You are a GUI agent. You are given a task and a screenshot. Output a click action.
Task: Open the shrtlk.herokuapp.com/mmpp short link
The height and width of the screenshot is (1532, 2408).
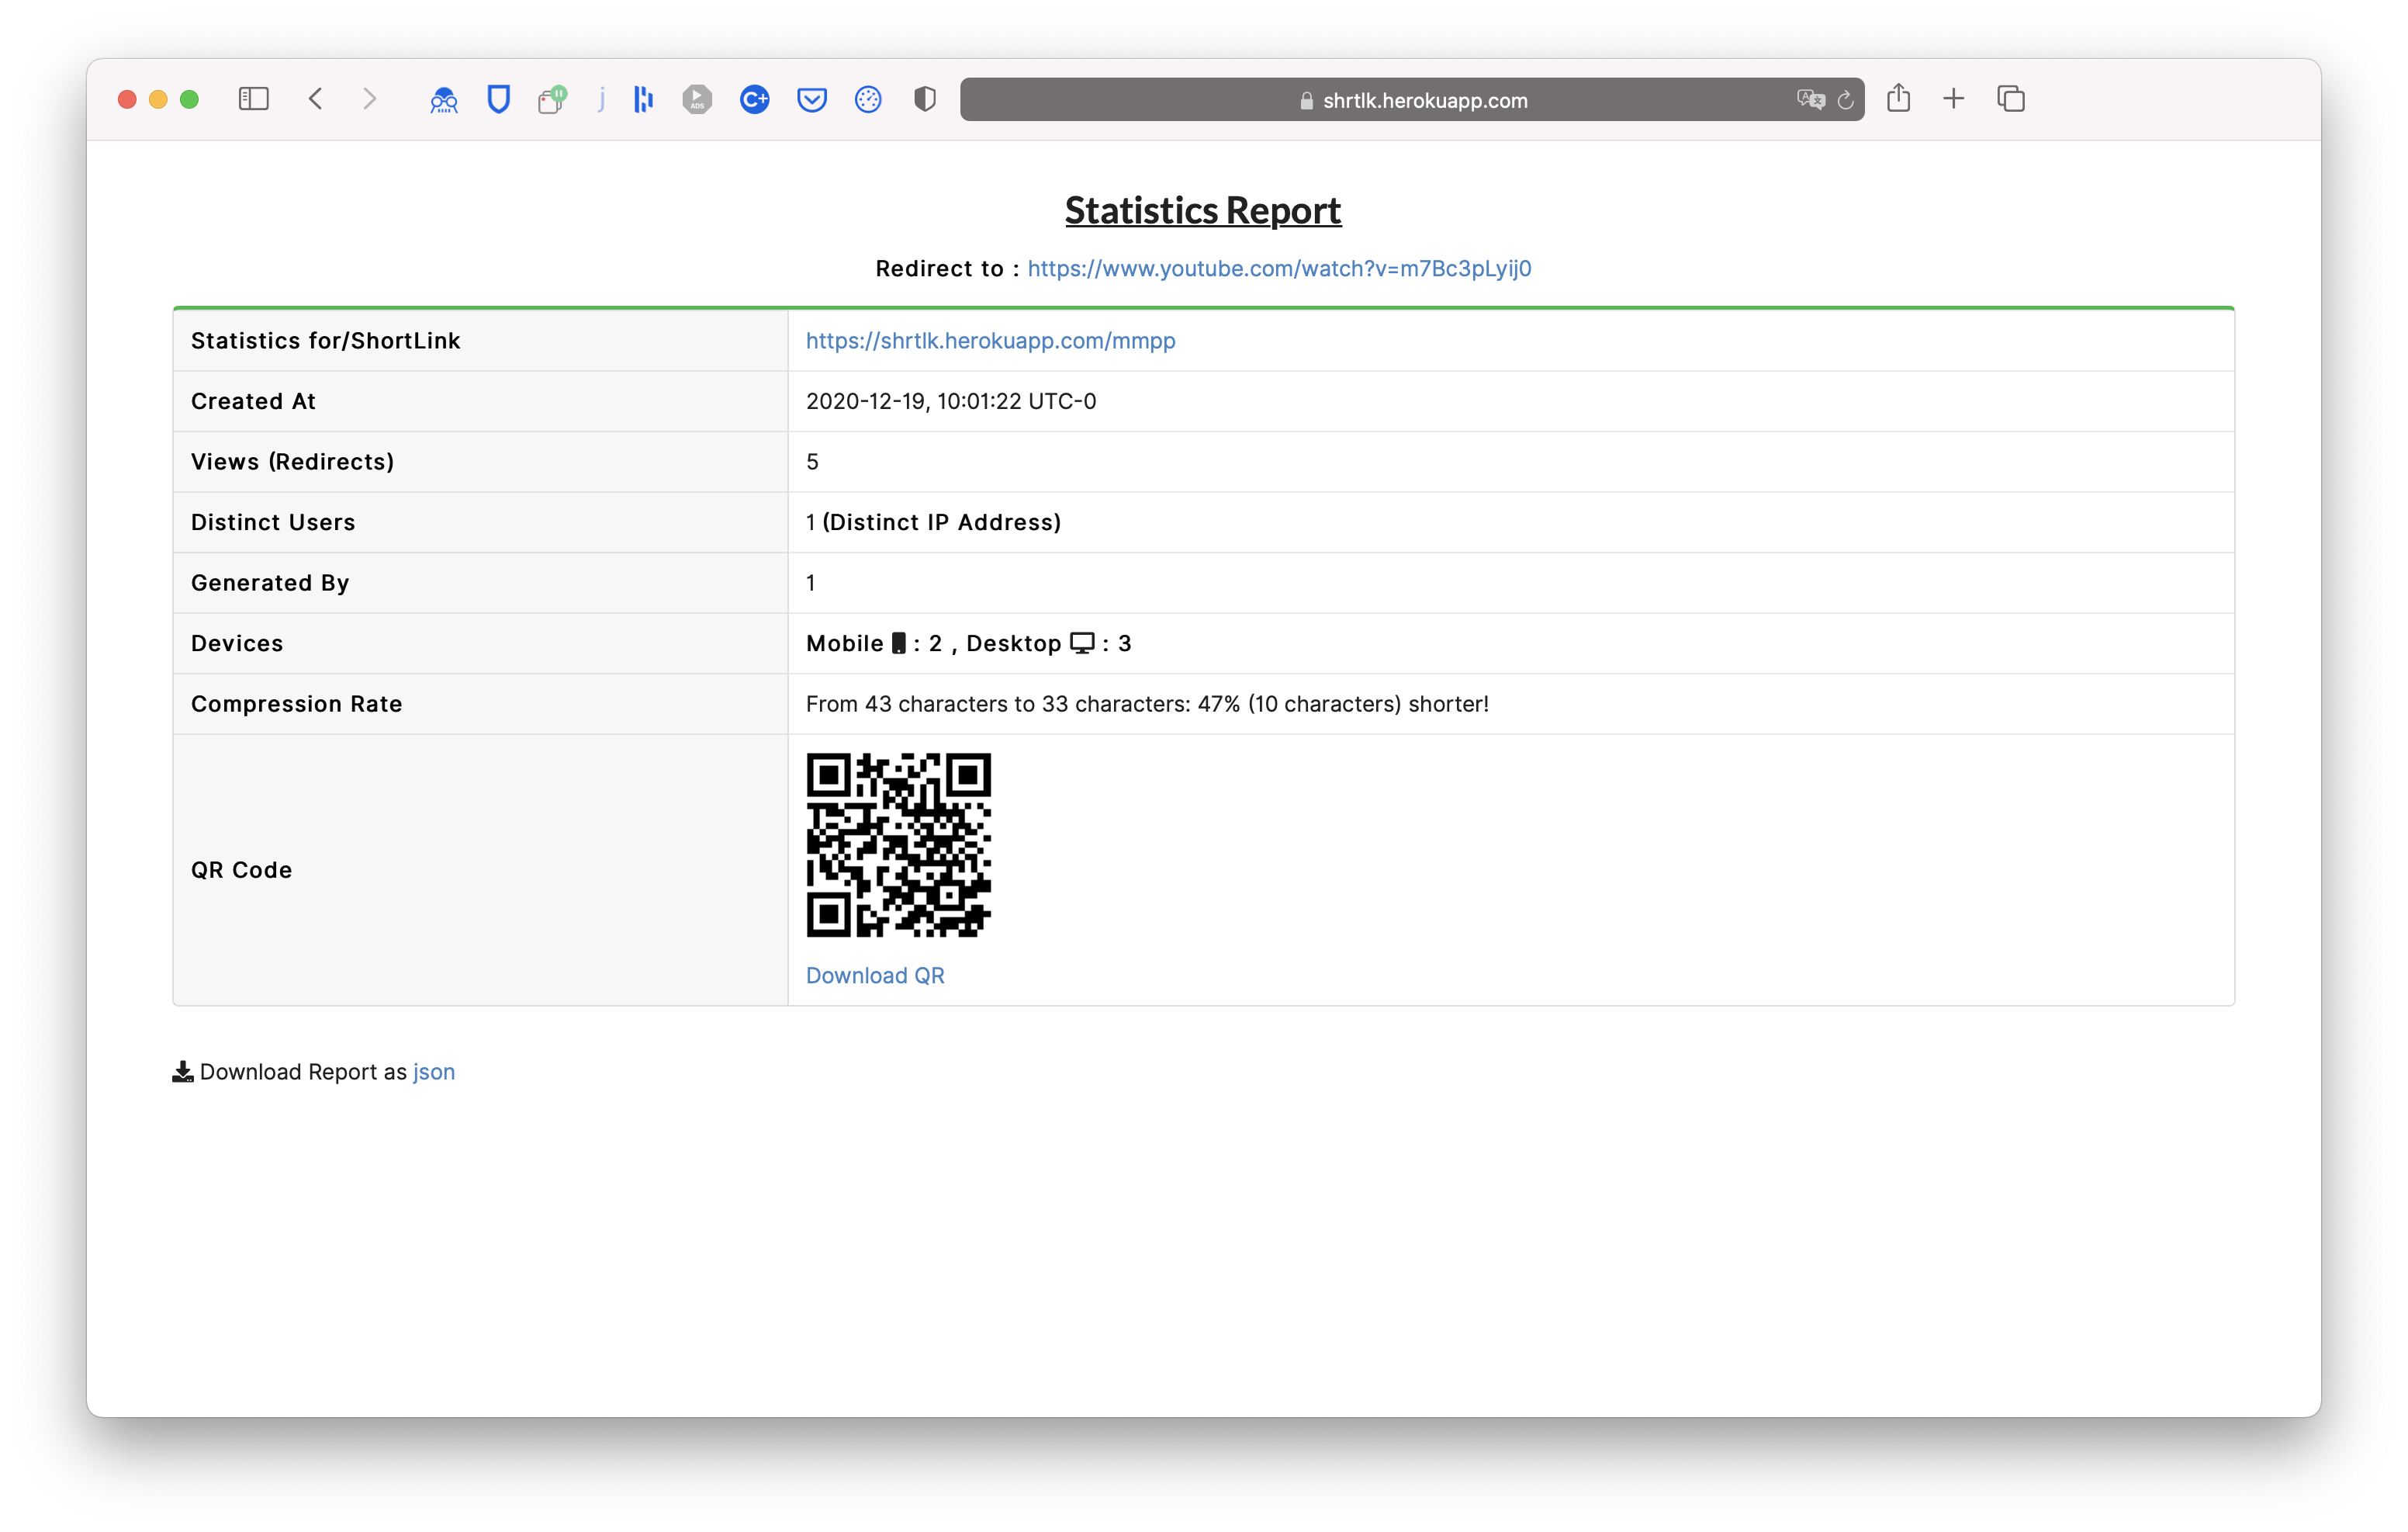tap(990, 340)
